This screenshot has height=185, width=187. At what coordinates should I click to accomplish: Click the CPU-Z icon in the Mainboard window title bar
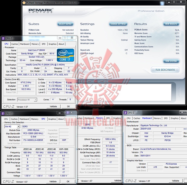point(125,113)
